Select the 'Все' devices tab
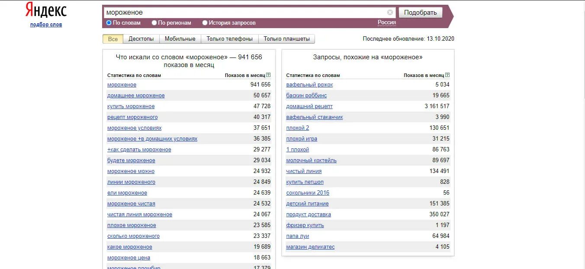 (112, 38)
